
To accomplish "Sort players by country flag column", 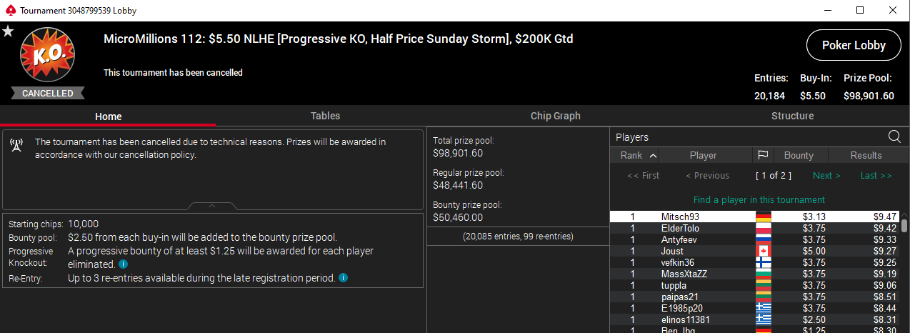I will [762, 155].
